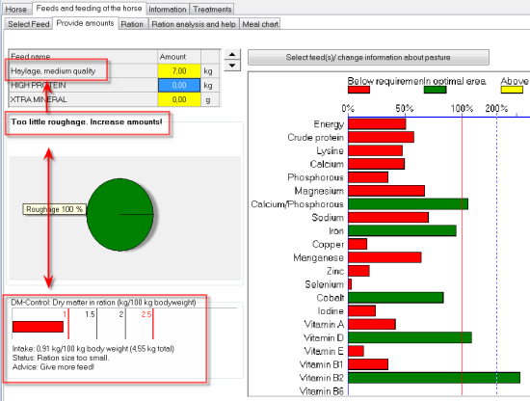The width and height of the screenshot is (530, 401).
Task: Click the Phosphorous label
Action: (315, 177)
